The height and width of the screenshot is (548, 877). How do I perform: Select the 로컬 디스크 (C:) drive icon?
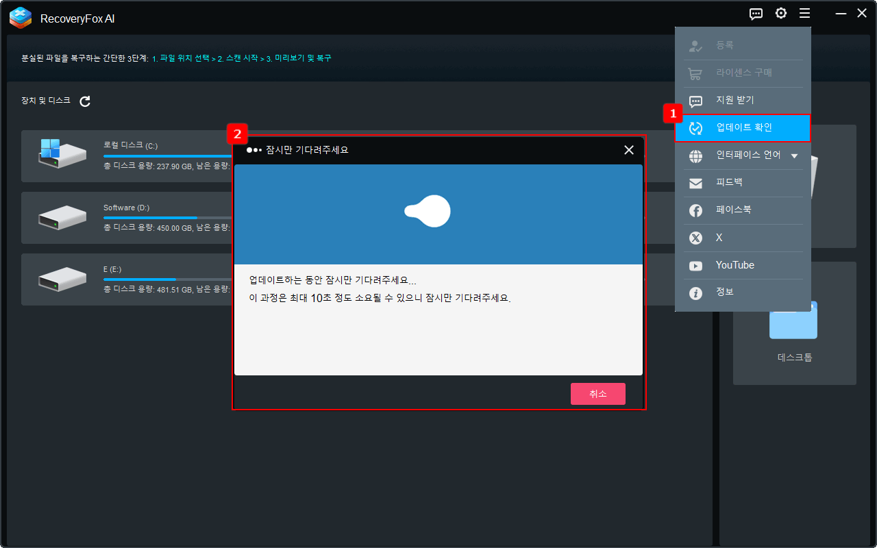point(62,155)
